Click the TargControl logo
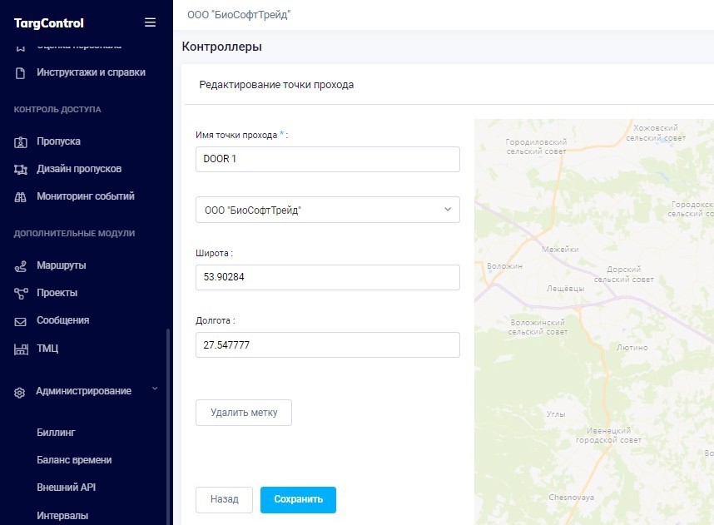 point(49,23)
